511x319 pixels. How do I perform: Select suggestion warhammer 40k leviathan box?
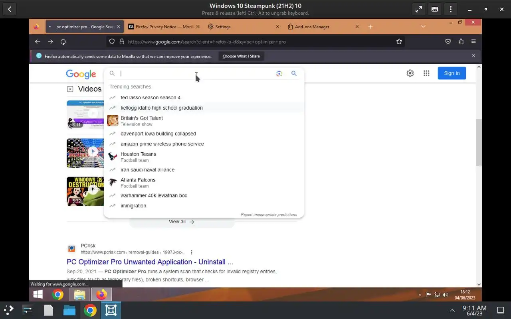[204, 195]
